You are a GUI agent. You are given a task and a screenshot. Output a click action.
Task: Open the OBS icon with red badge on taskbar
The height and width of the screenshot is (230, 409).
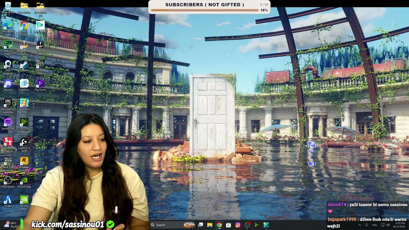(x=247, y=225)
